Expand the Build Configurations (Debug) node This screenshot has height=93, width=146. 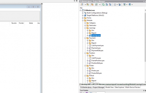tap(83, 13)
